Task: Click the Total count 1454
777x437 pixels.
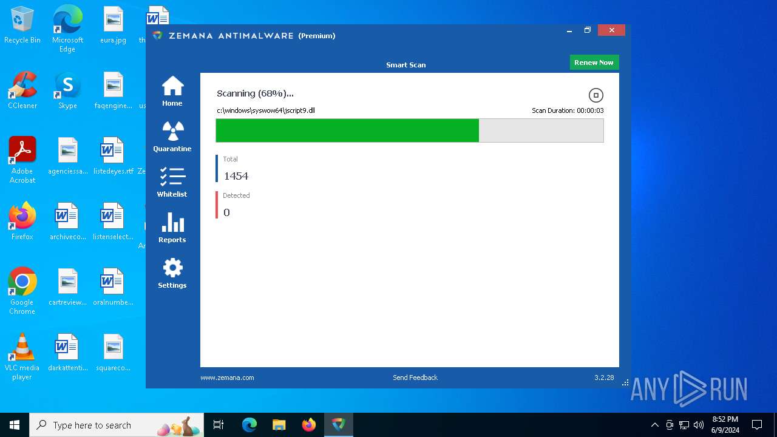Action: [x=236, y=176]
